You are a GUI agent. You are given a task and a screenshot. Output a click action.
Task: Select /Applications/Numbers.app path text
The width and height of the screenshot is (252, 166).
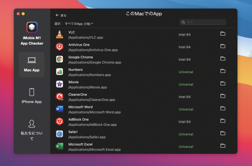point(90,75)
